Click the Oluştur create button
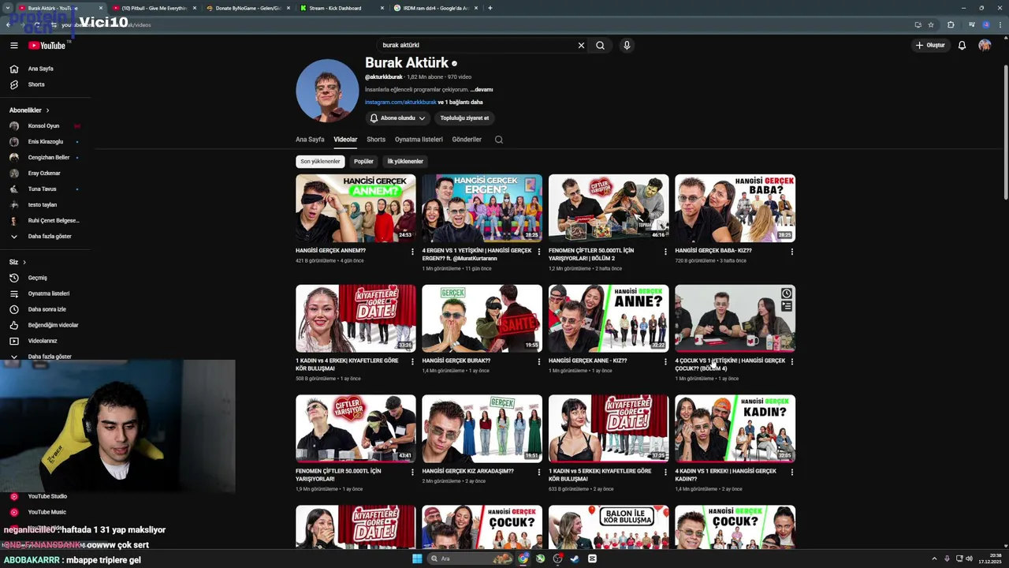 pyautogui.click(x=930, y=46)
